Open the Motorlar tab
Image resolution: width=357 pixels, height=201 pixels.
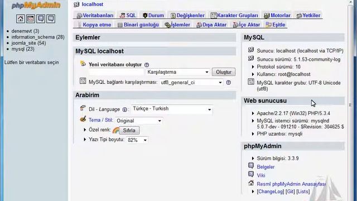pyautogui.click(x=277, y=16)
